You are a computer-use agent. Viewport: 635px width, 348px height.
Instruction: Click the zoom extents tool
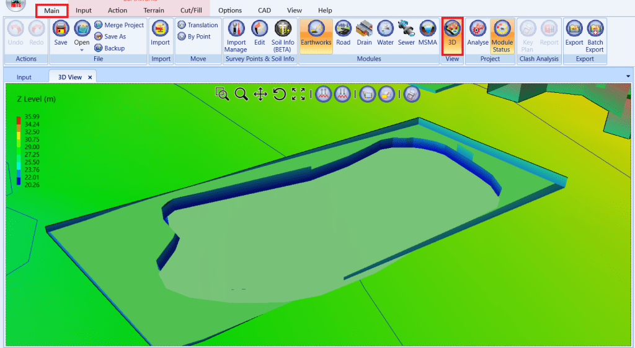[x=298, y=94]
